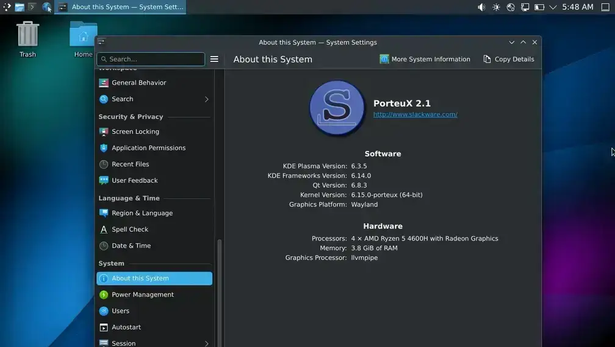This screenshot has height=347, width=615.
Task: Click KDE Frameworks Version value 6.14.0
Action: 361,176
